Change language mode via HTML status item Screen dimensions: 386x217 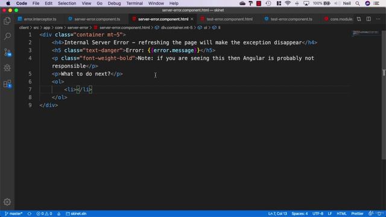click(341, 213)
